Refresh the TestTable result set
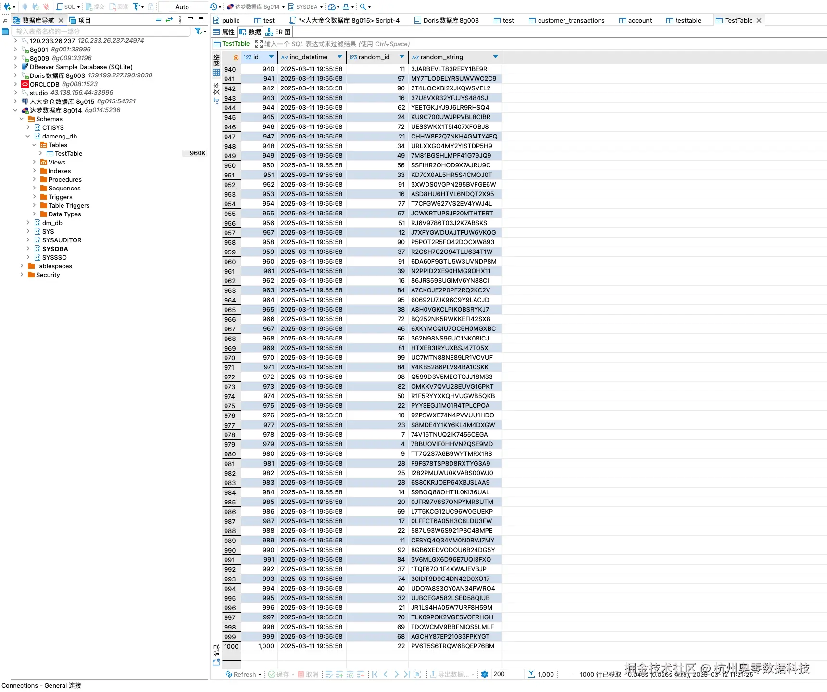 click(x=243, y=674)
